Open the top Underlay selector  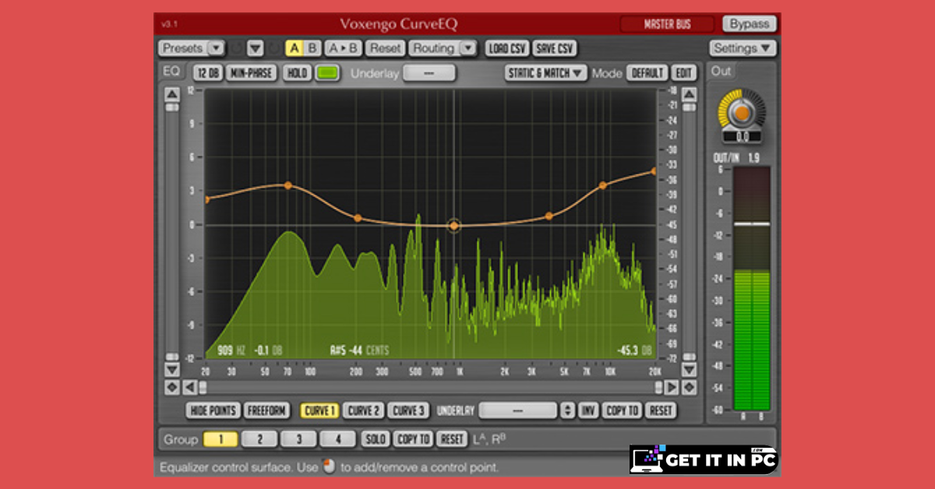429,73
